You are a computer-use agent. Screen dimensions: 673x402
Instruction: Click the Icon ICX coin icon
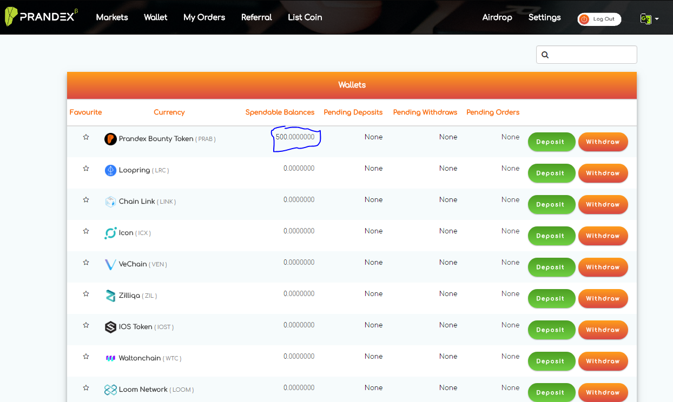click(x=110, y=233)
